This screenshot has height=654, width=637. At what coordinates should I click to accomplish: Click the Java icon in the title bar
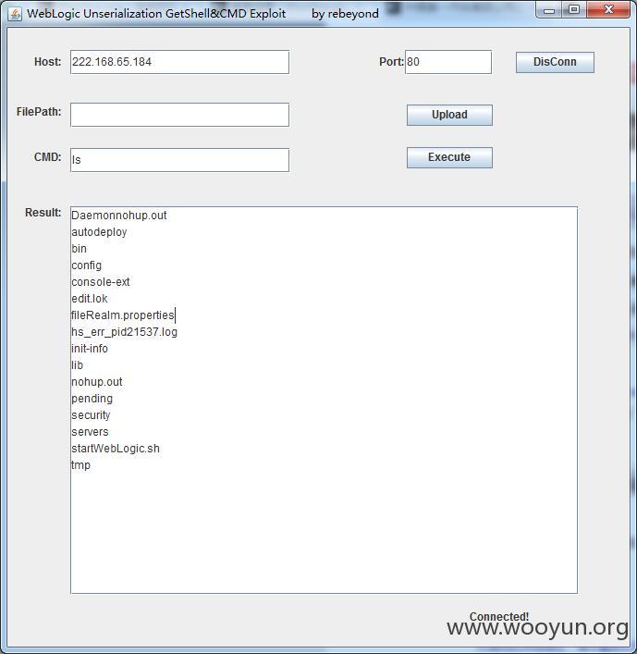[15, 14]
